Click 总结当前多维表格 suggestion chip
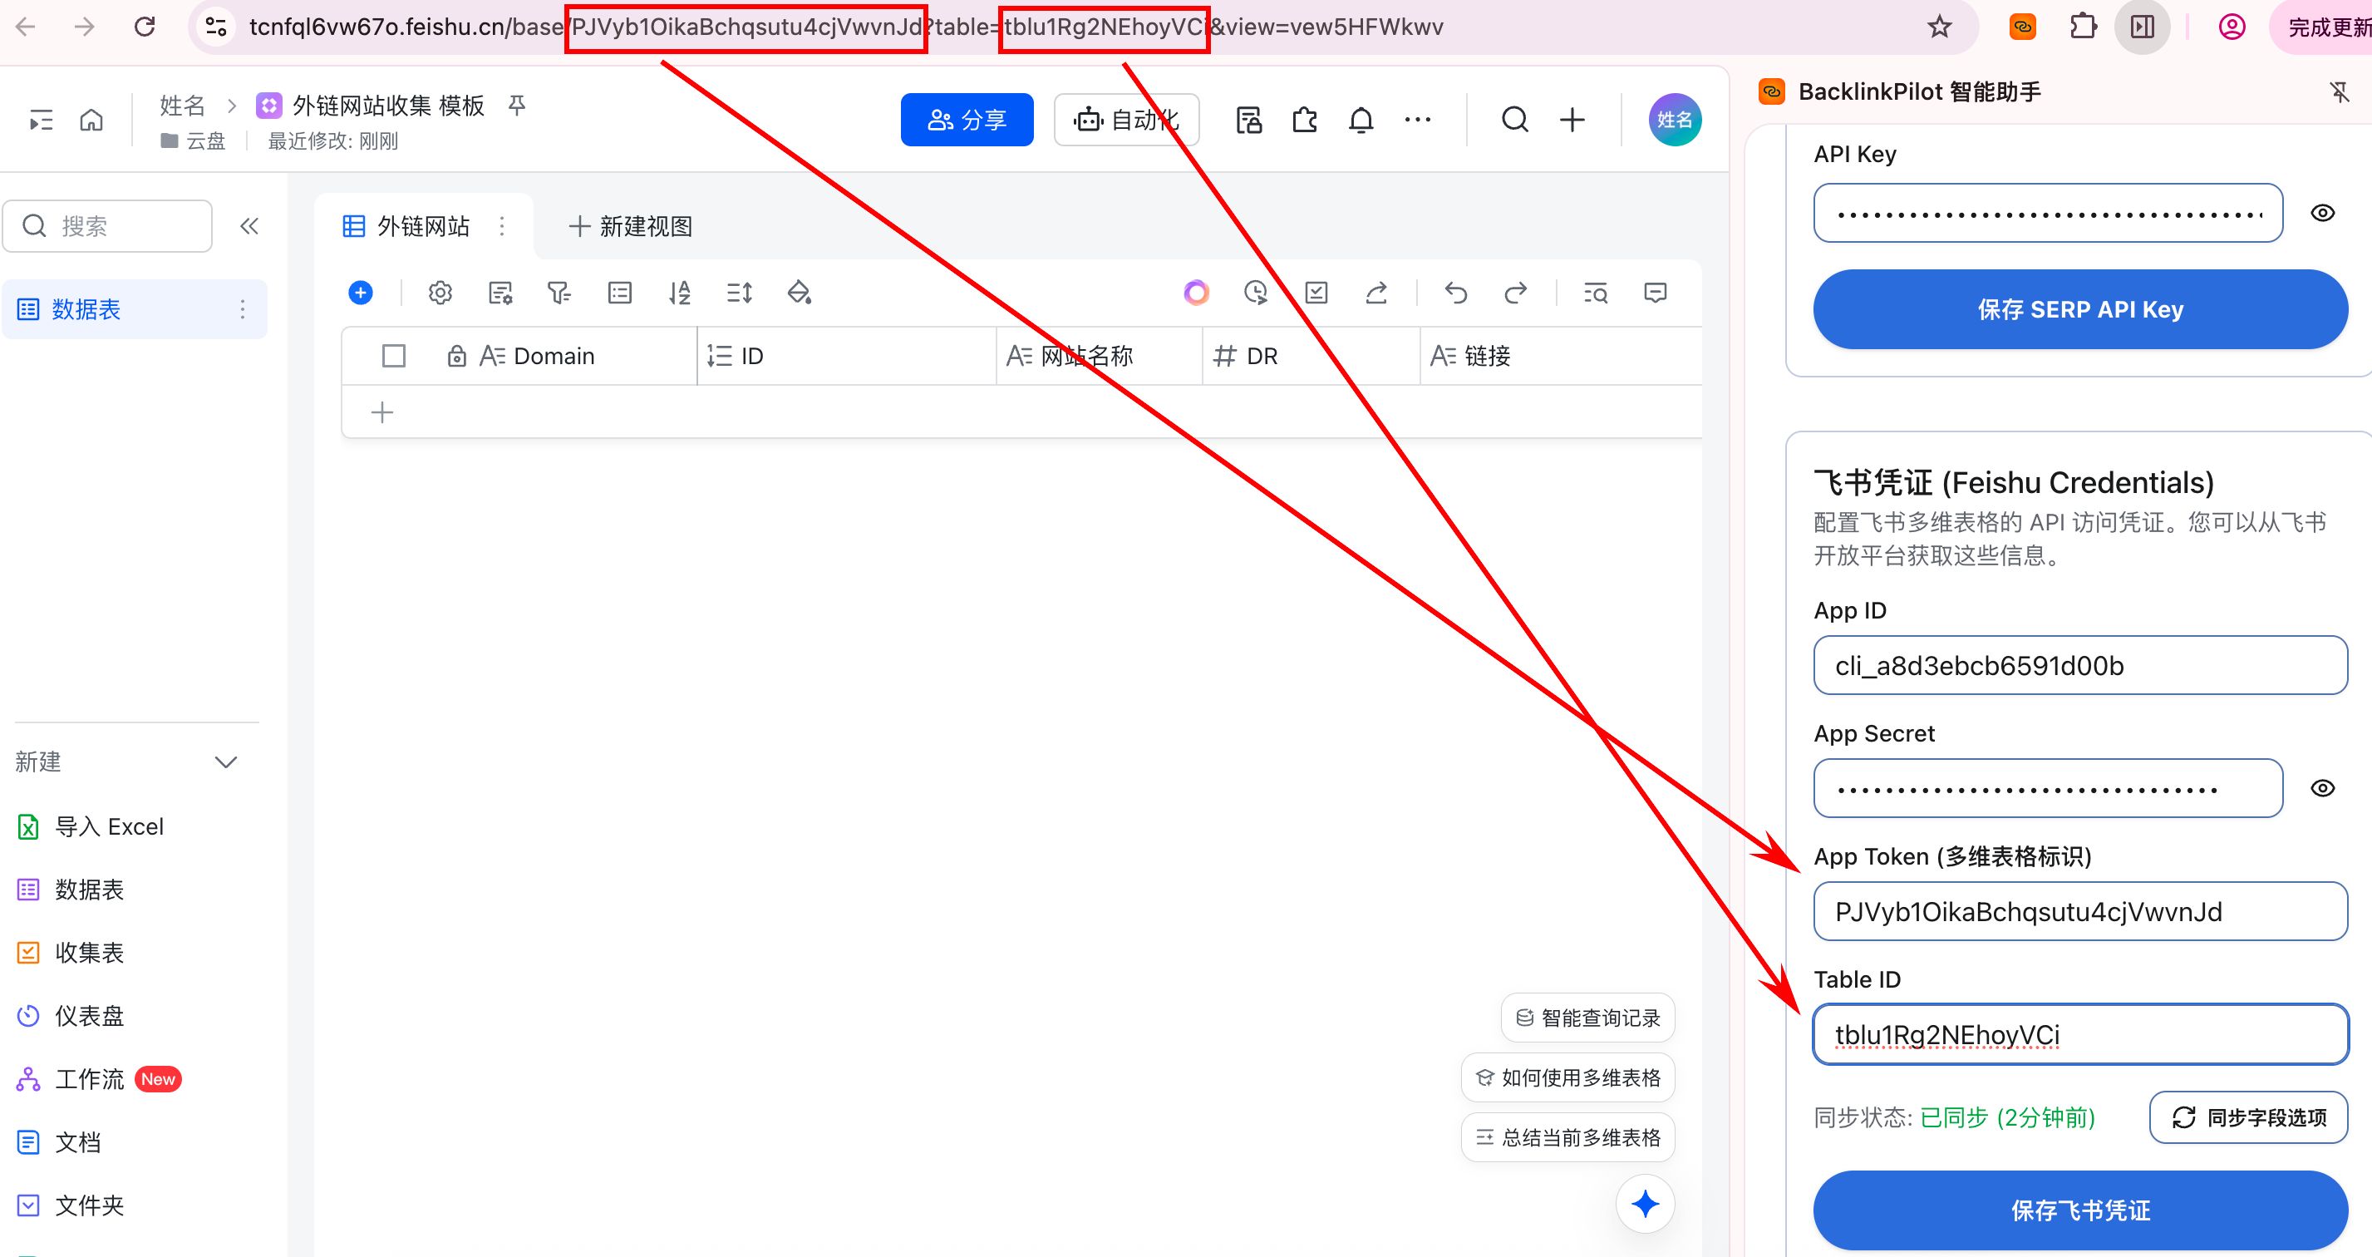2372x1257 pixels. pyautogui.click(x=1567, y=1137)
